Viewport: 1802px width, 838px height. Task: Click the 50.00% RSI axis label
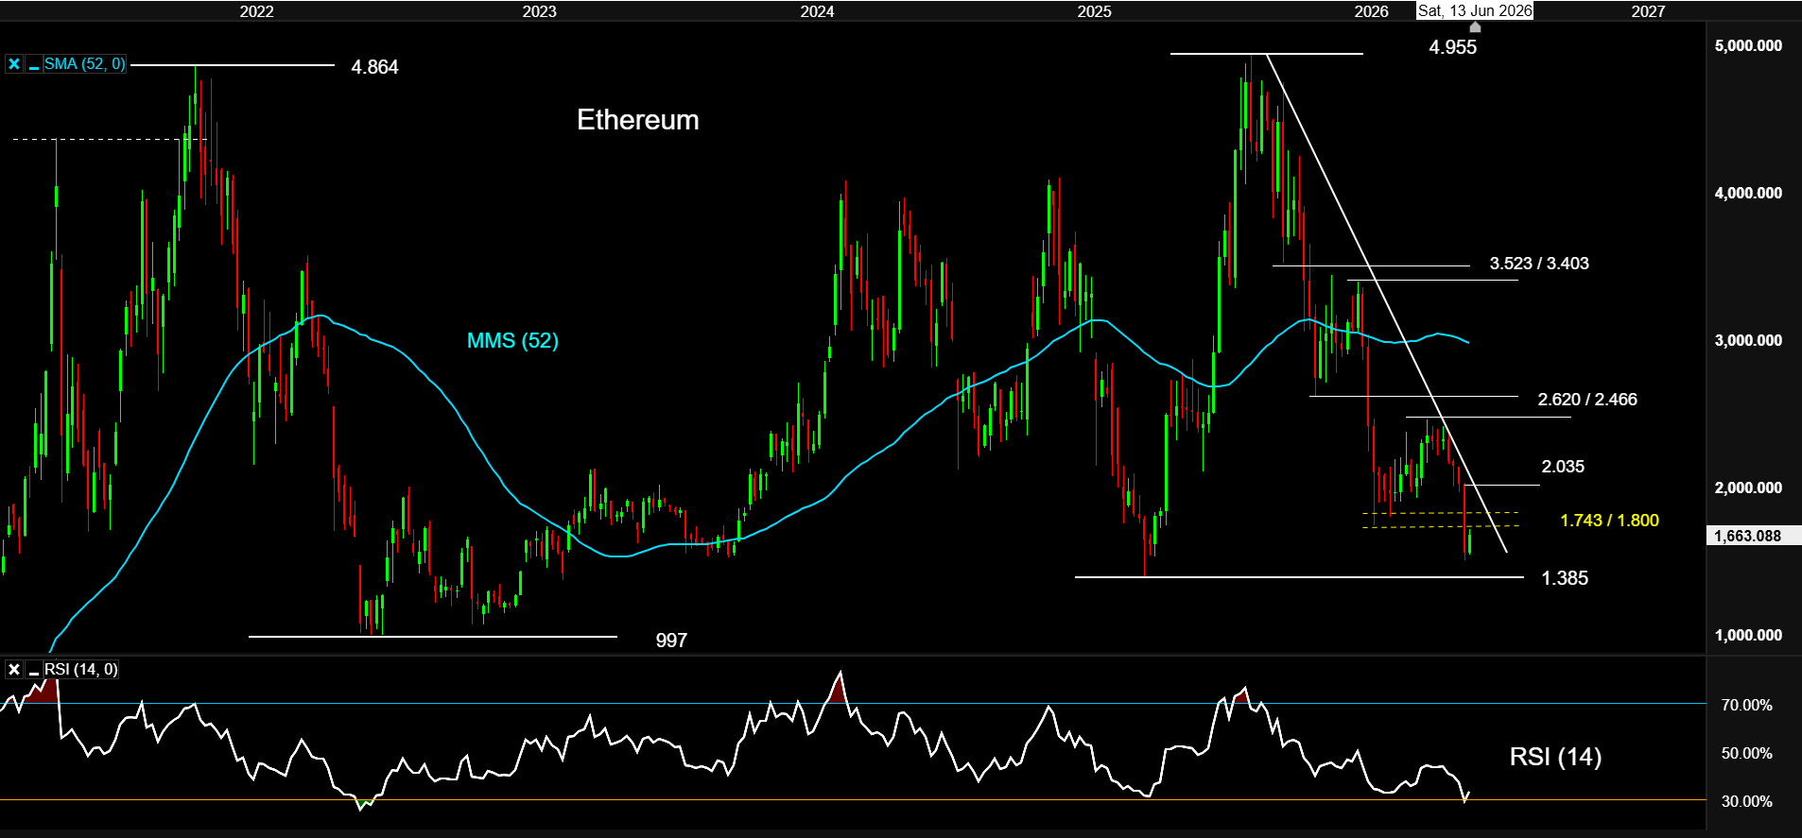(1746, 753)
